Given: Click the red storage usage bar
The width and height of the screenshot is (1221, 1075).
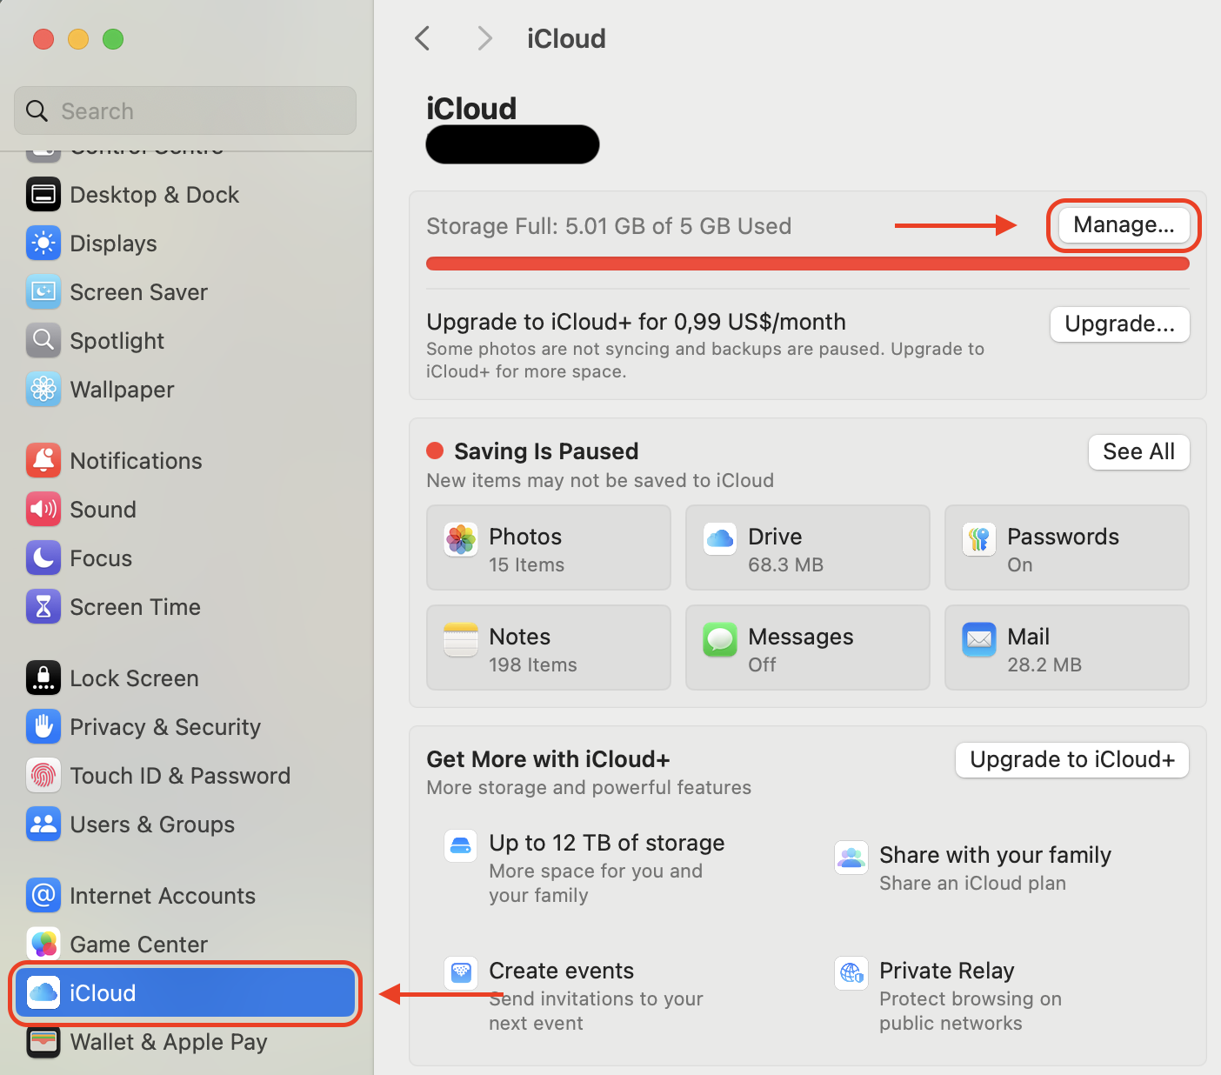Looking at the screenshot, I should point(807,263).
